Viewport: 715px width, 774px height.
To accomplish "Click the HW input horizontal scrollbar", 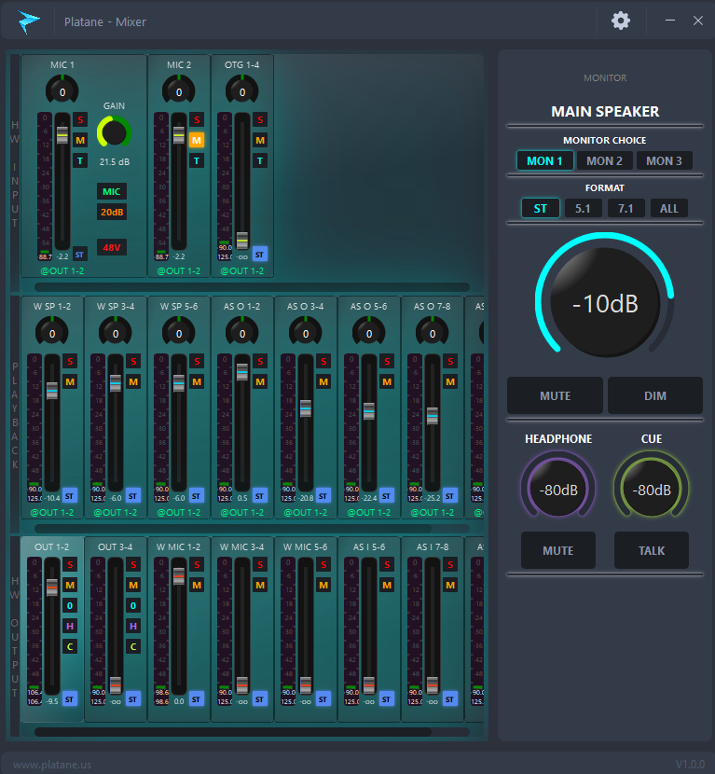I will (252, 287).
